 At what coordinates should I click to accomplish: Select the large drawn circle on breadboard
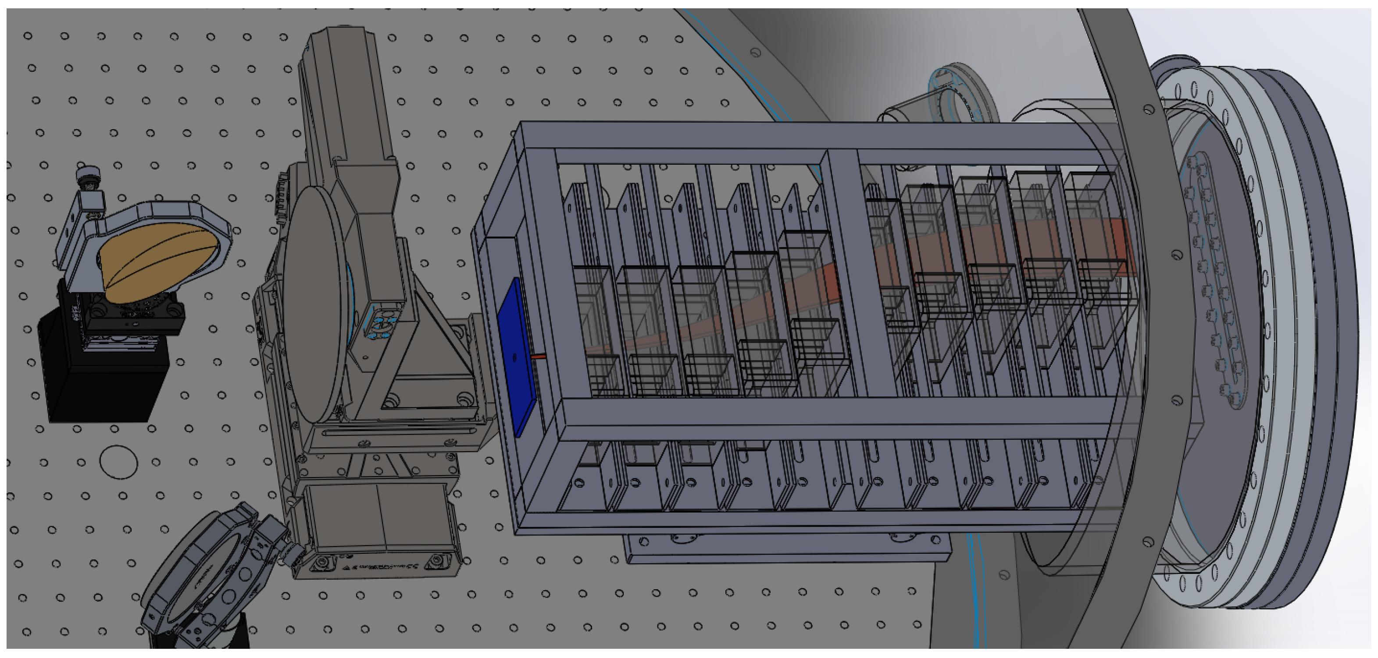118,462
